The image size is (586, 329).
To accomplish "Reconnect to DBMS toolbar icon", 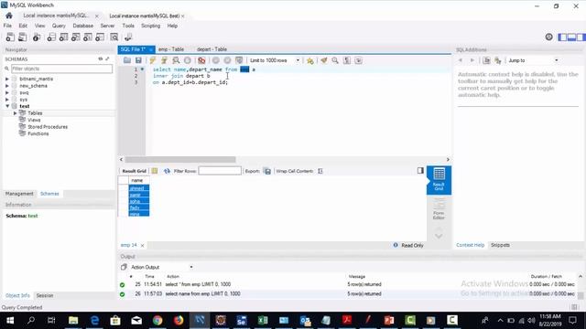I will [128, 37].
